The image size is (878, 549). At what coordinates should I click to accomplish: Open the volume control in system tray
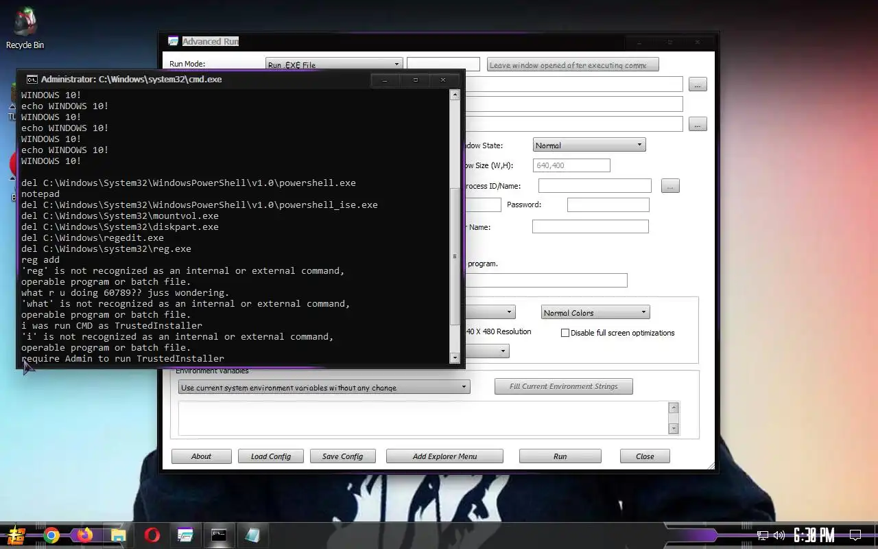779,535
